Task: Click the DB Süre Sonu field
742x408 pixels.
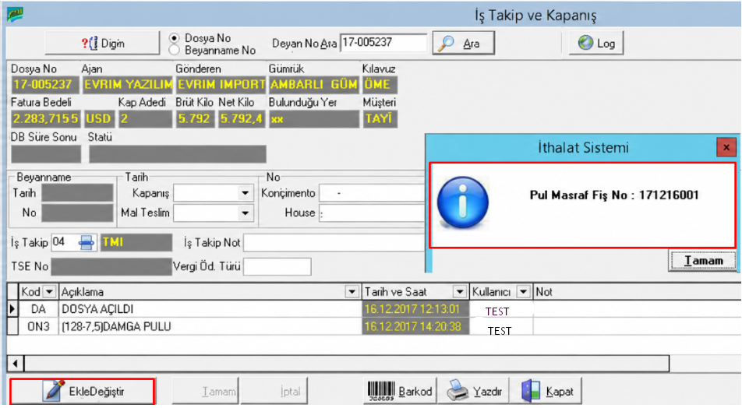Action: [46, 154]
